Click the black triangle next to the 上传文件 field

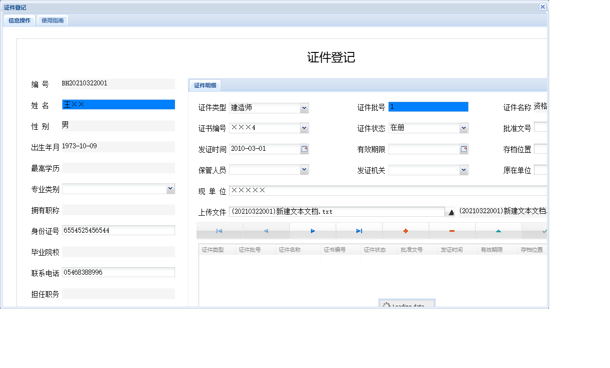pyautogui.click(x=450, y=211)
